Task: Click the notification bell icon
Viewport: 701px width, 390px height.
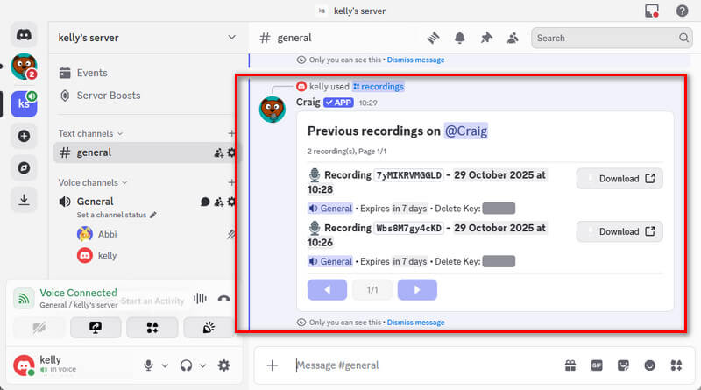Action: [459, 38]
